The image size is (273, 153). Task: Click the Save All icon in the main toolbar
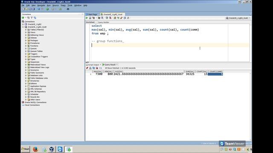coord(33,9)
